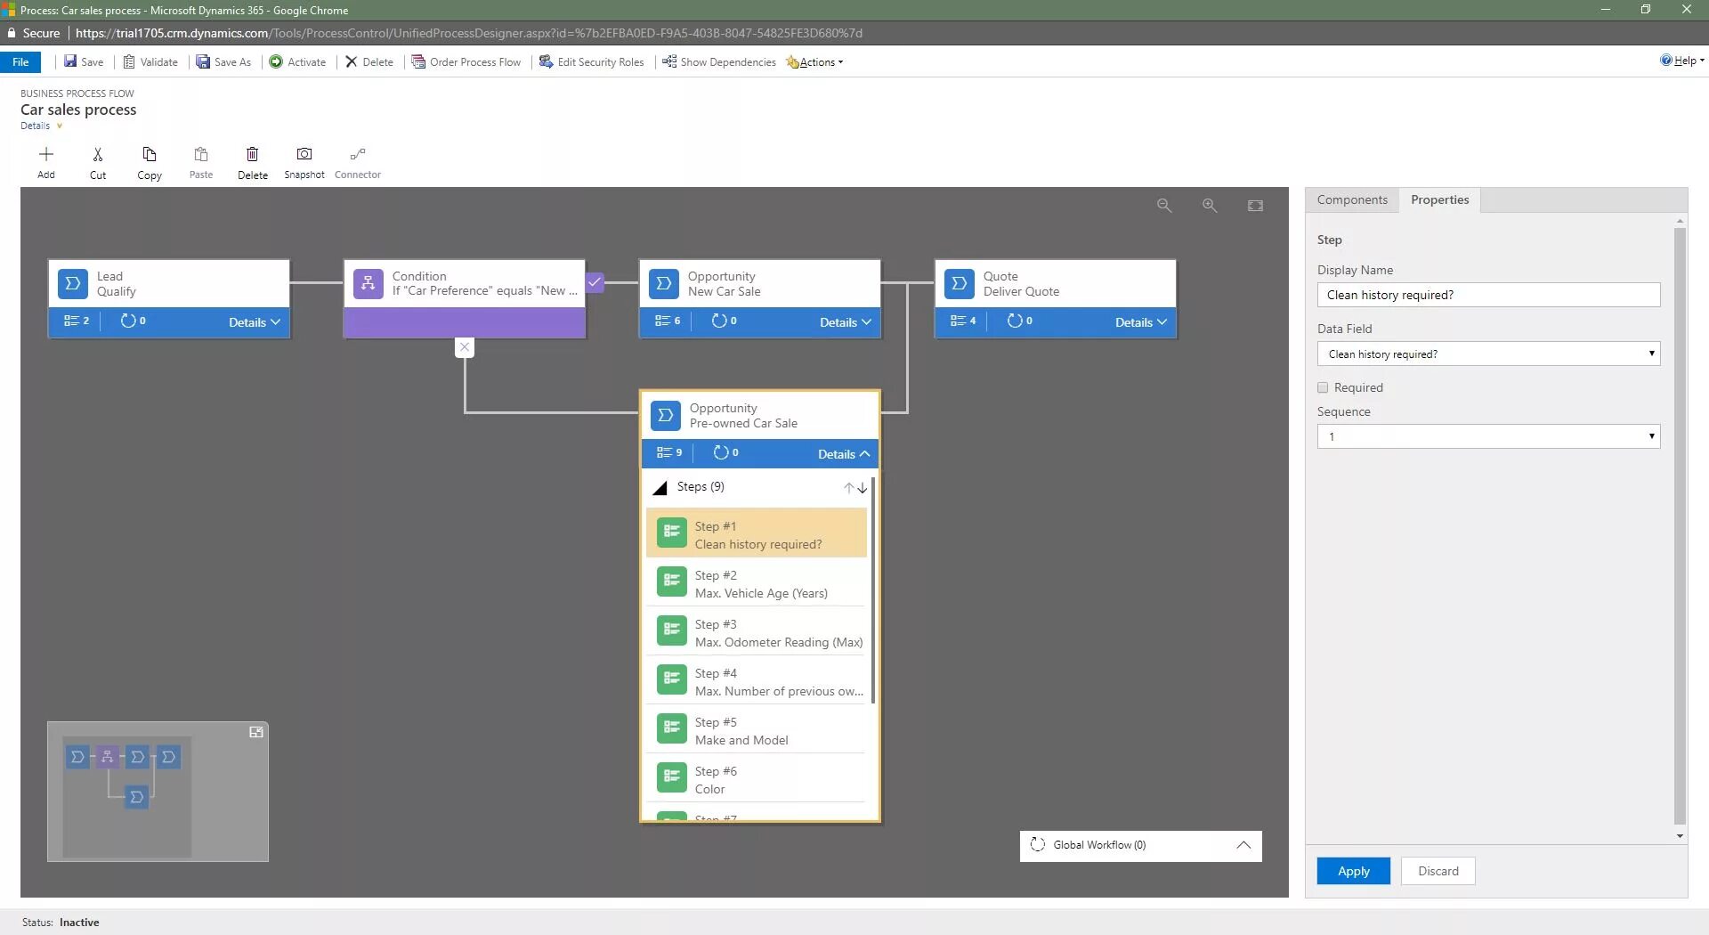The image size is (1709, 935).
Task: Expand Details on New Car Sale stage
Action: (846, 322)
